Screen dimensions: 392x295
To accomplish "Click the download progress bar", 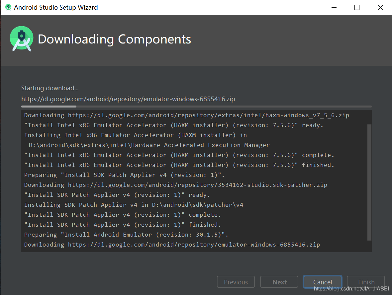I will pos(196,107).
